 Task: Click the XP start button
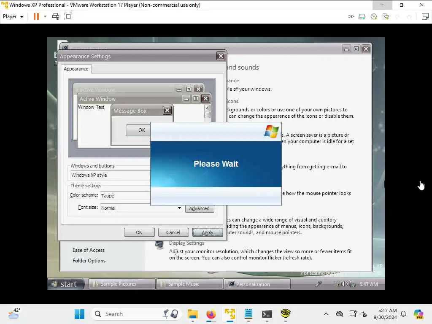click(66, 284)
